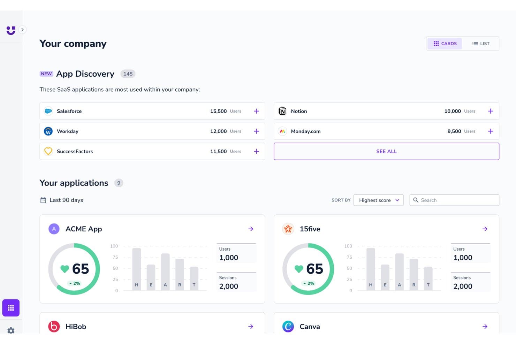
Task: Click the Canva logo icon
Action: tap(288, 327)
